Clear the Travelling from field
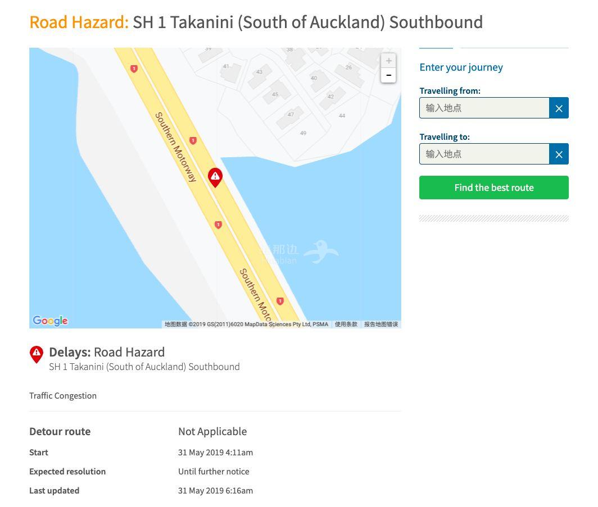598x507 pixels. [x=559, y=108]
